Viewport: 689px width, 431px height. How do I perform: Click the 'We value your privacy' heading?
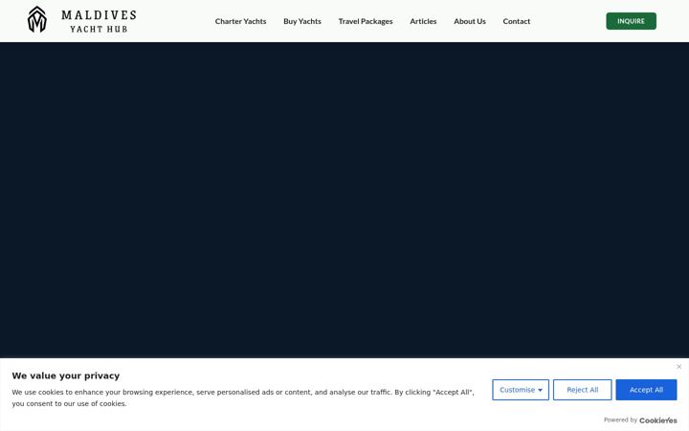[66, 375]
